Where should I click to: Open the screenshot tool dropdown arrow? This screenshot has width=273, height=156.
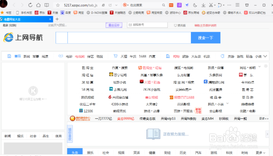[x=215, y=5]
